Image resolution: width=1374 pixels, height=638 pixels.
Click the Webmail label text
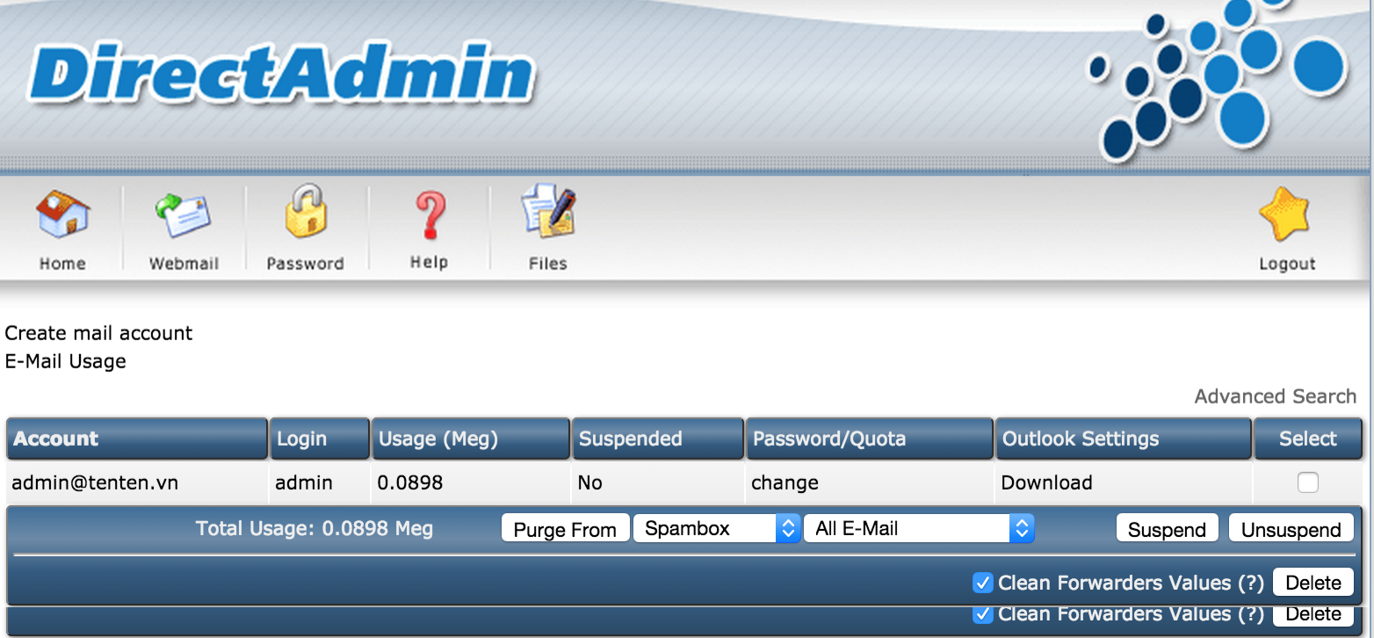pyautogui.click(x=184, y=264)
